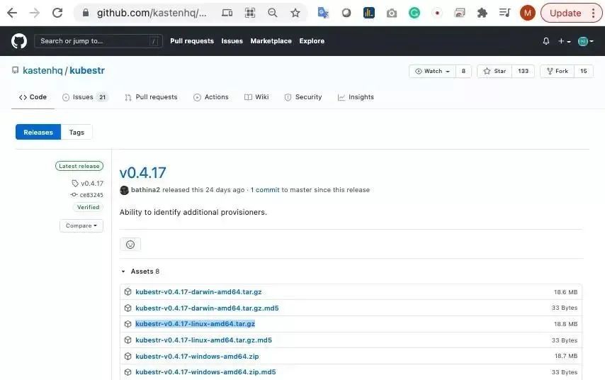605x380 pixels.
Task: Open bathina2 user profile
Action: [x=145, y=190]
